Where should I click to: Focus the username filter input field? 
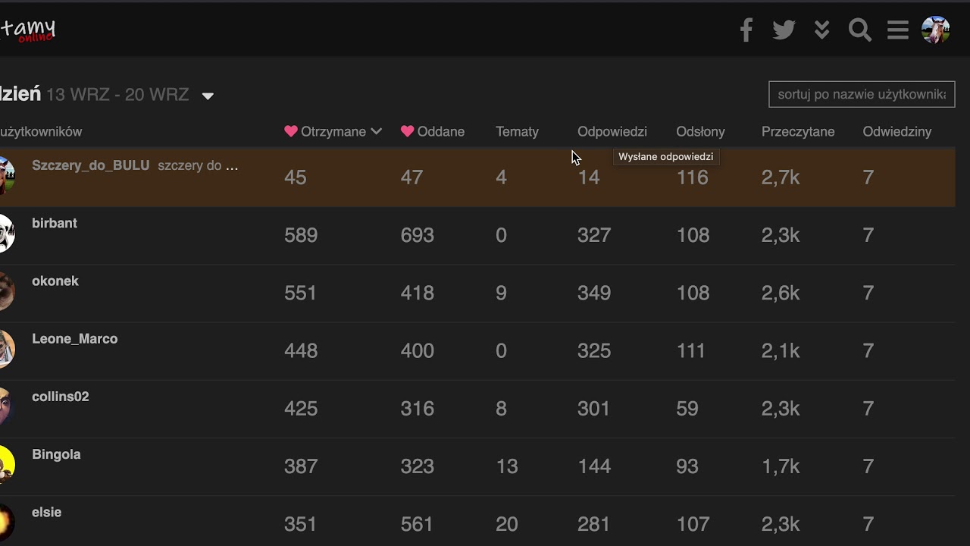862,95
